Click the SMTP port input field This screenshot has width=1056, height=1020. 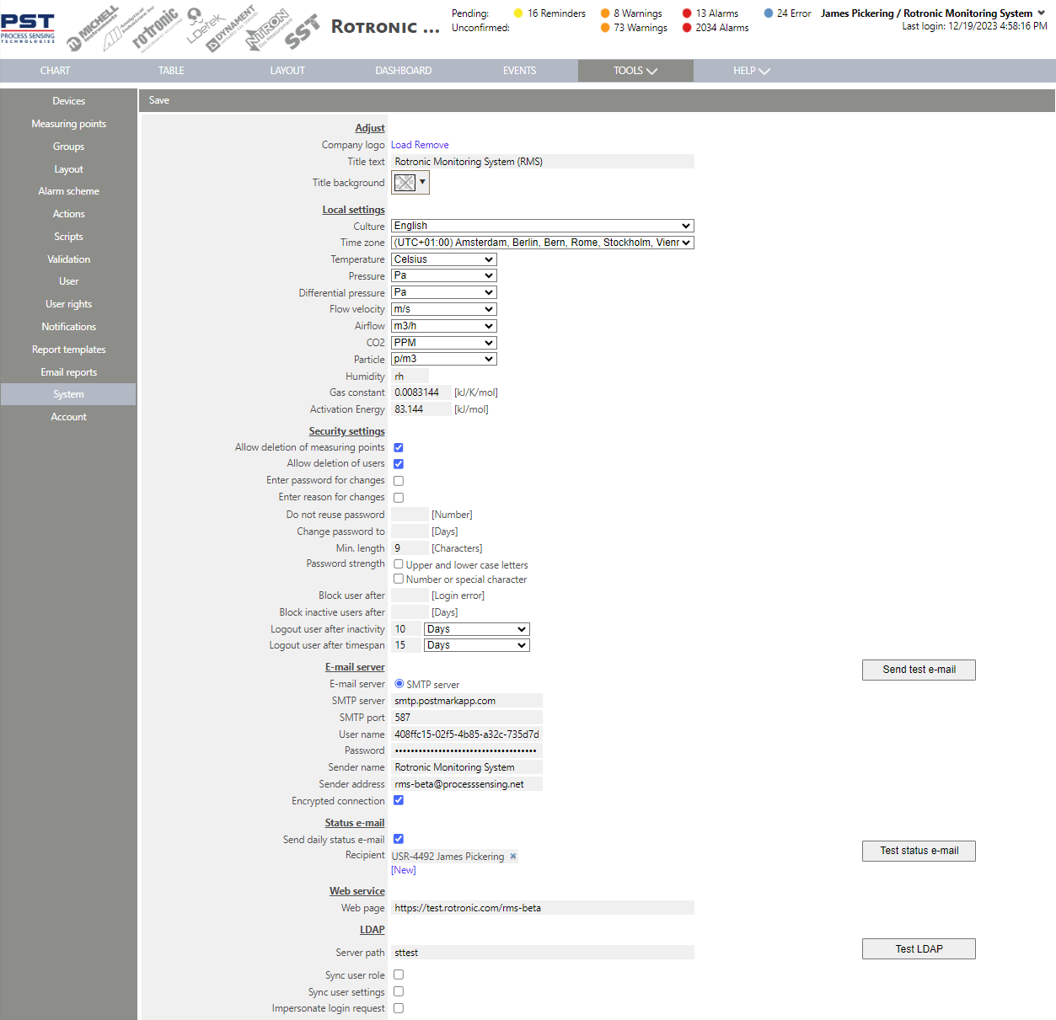point(467,718)
